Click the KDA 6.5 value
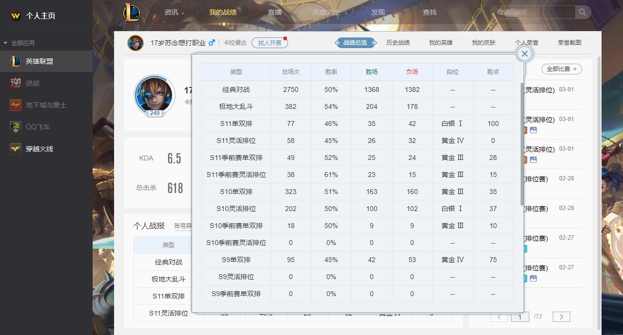Screen dimensions: 623x335 175,158
